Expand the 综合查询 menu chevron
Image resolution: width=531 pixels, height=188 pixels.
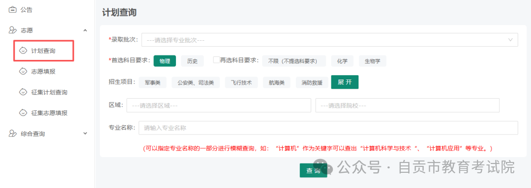(x=86, y=134)
